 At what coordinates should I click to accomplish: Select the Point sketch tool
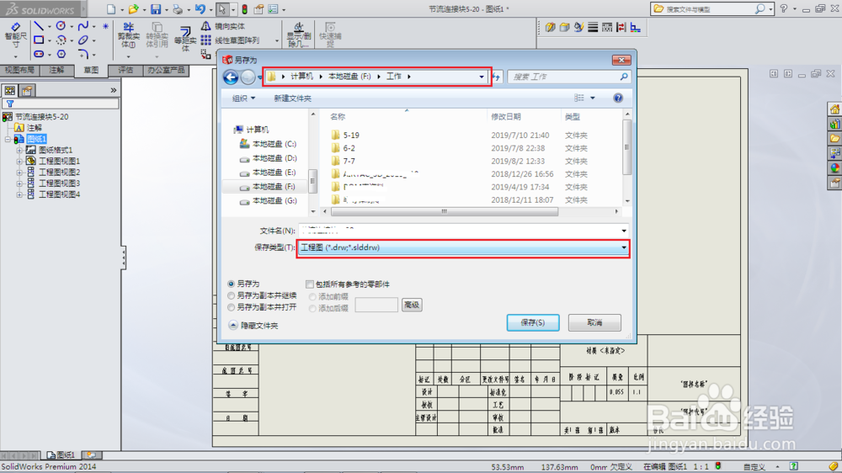(x=105, y=26)
